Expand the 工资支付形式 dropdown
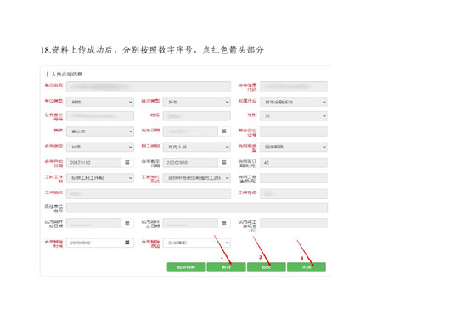Viewport: 467px width, 330px height. (x=197, y=178)
